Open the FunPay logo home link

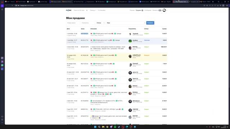69,10
